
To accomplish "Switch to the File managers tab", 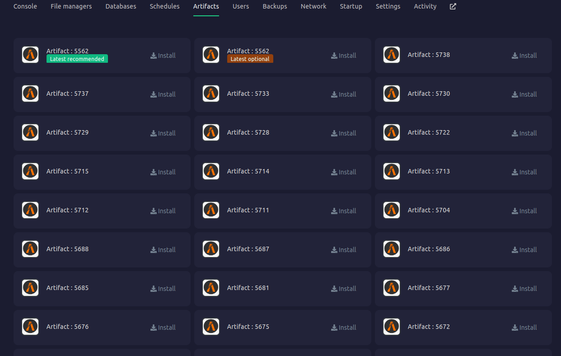I will 71,6.
